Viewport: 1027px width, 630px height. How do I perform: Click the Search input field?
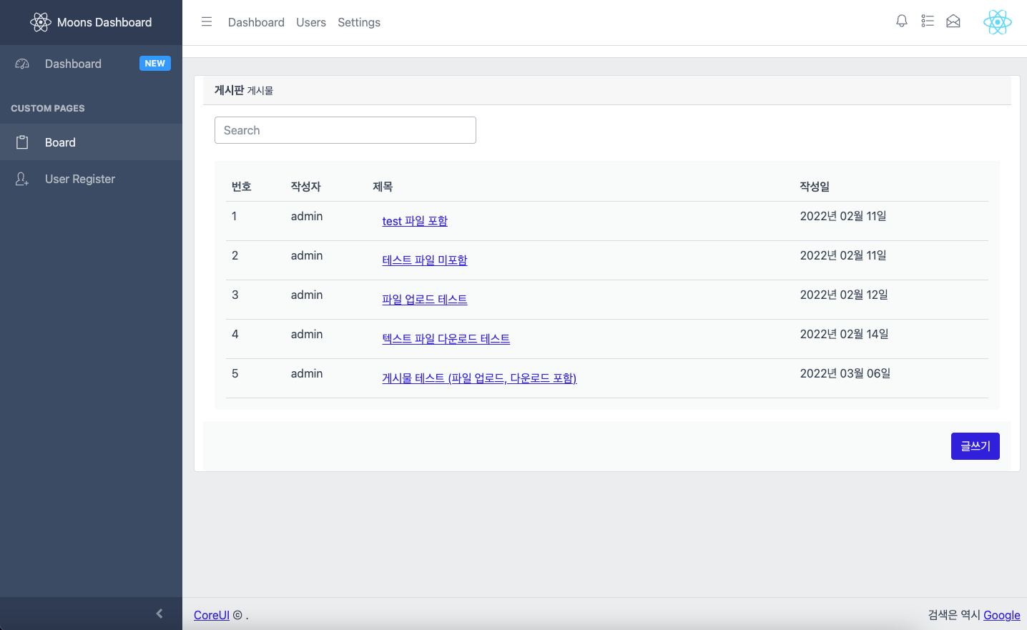(x=345, y=130)
